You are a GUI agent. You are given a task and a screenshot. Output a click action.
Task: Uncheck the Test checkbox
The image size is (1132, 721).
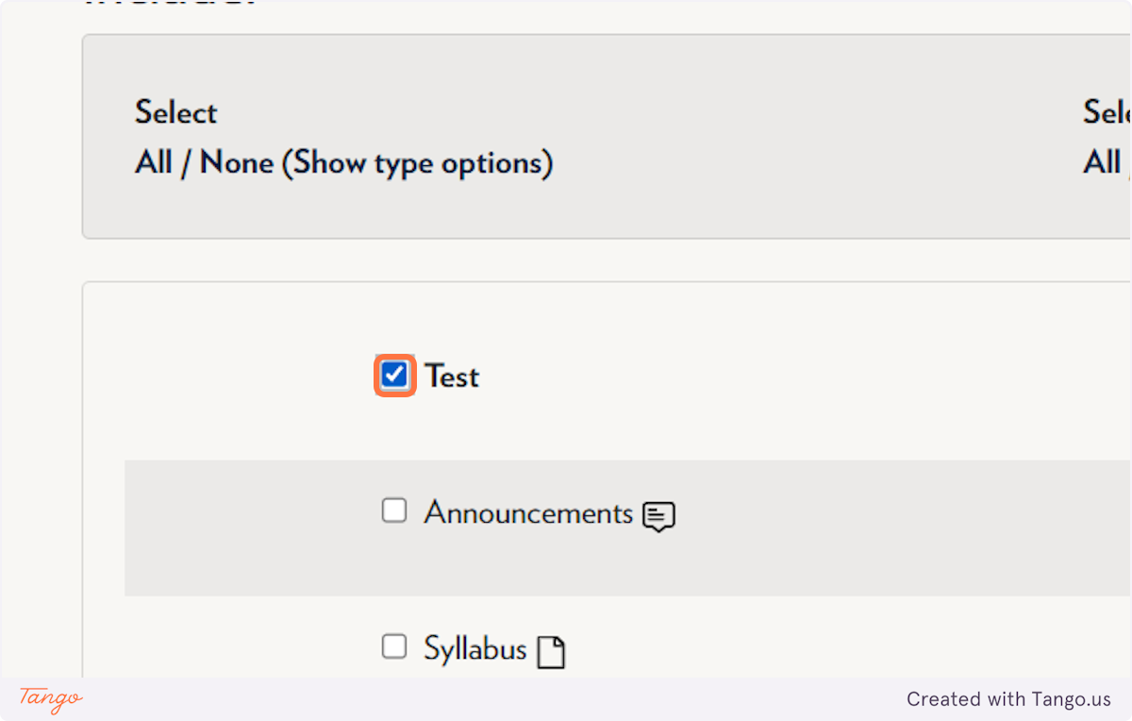pyautogui.click(x=394, y=376)
